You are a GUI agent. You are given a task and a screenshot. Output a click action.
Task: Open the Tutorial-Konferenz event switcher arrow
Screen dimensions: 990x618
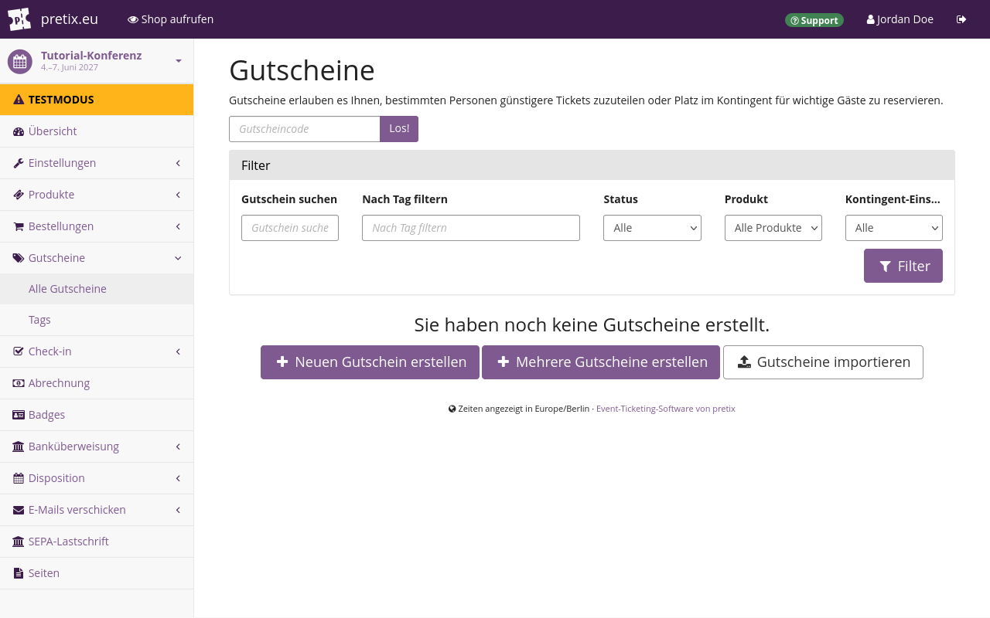[x=179, y=61]
